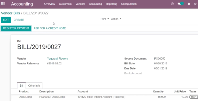Click the chat notification badge showing 1
This screenshot has height=101, width=198.
click(182, 3)
